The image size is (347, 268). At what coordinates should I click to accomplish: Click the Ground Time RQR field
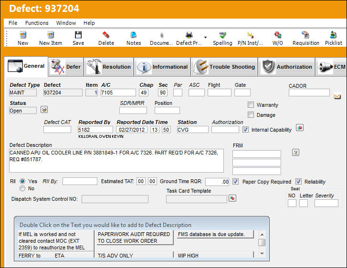(x=217, y=182)
